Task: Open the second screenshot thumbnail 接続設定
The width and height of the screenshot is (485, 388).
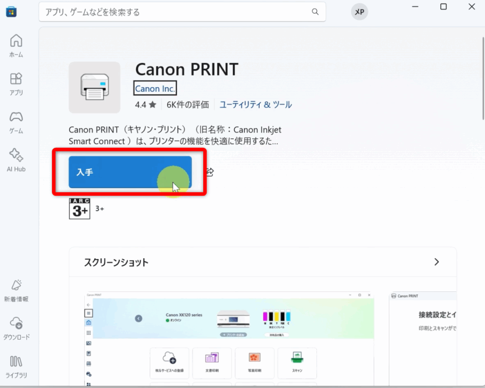Action: (422, 338)
